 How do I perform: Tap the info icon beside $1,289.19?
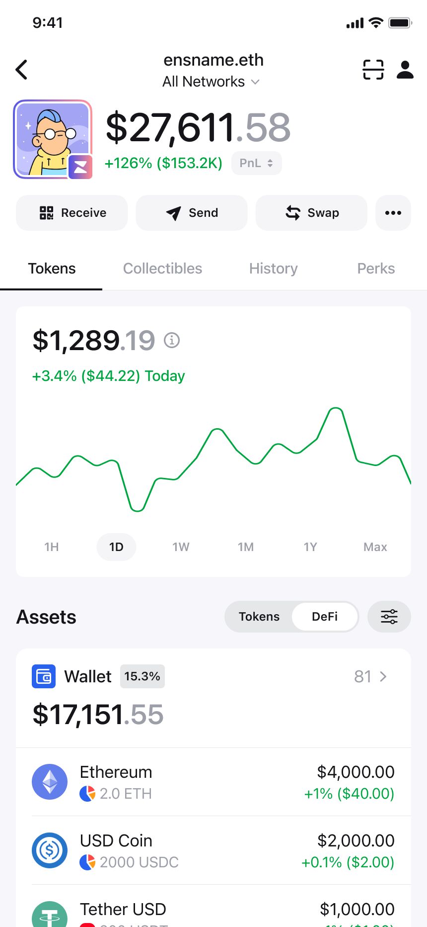tap(172, 340)
